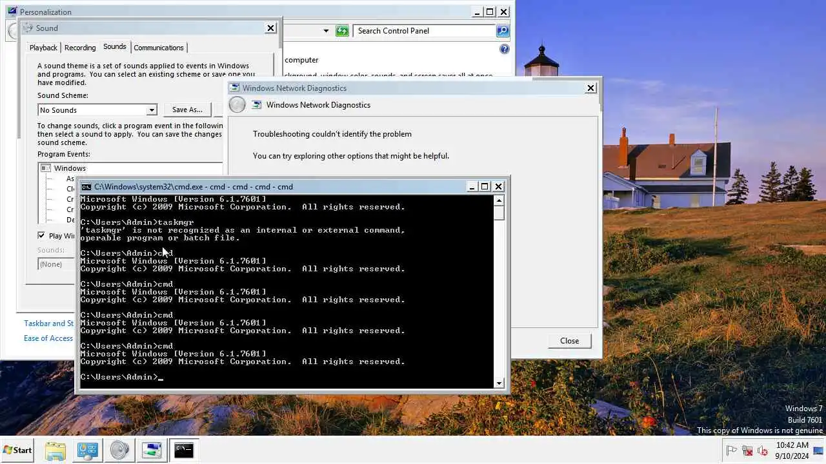The image size is (826, 464).
Task: Click the Personalization window title icon
Action: [x=12, y=12]
